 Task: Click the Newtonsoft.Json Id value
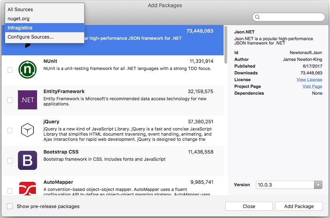(x=306, y=53)
